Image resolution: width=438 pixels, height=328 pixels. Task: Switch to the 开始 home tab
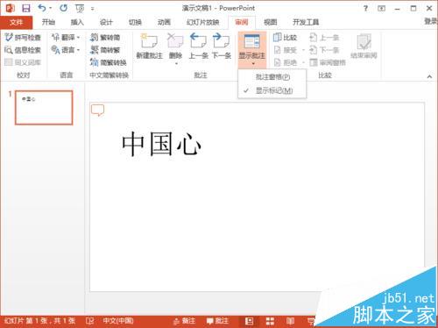tap(48, 22)
